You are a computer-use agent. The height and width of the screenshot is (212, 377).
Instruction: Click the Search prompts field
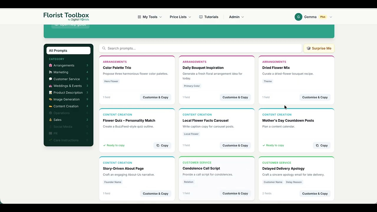point(200,48)
